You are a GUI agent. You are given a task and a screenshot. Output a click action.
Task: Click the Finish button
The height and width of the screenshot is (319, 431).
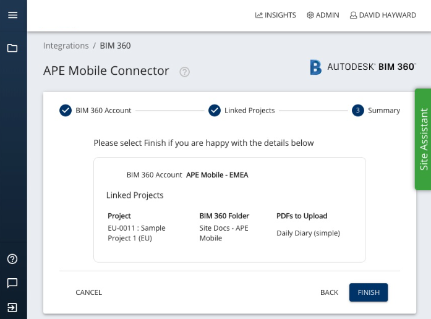click(369, 292)
